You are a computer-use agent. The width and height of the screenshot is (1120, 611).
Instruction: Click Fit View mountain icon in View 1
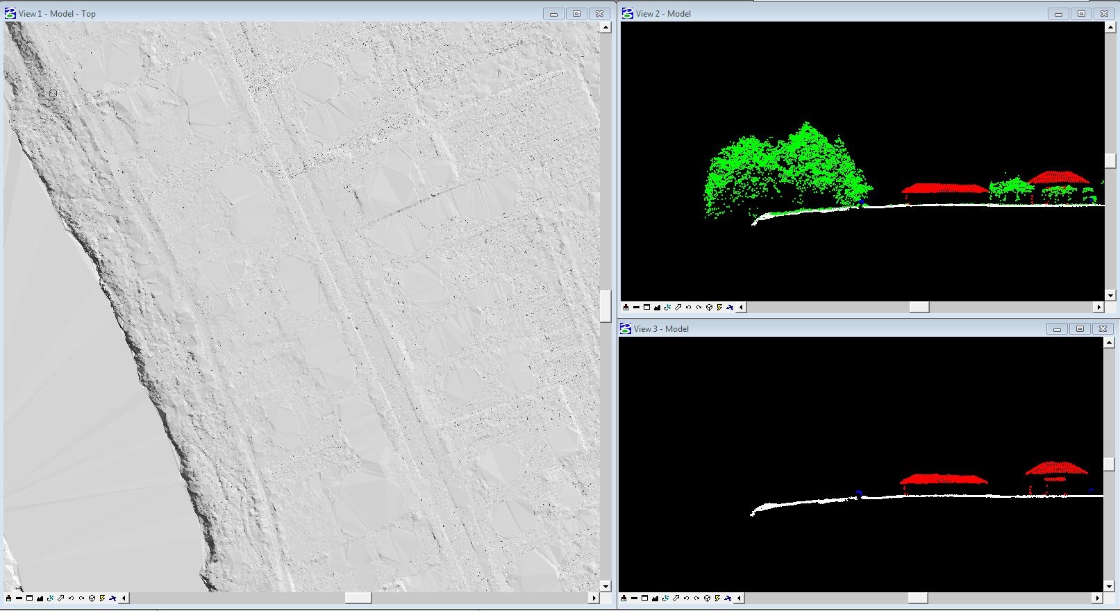coord(40,598)
